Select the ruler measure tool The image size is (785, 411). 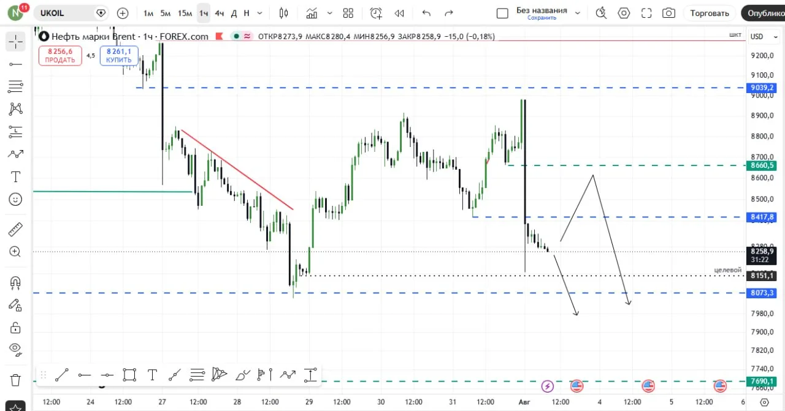(15, 230)
